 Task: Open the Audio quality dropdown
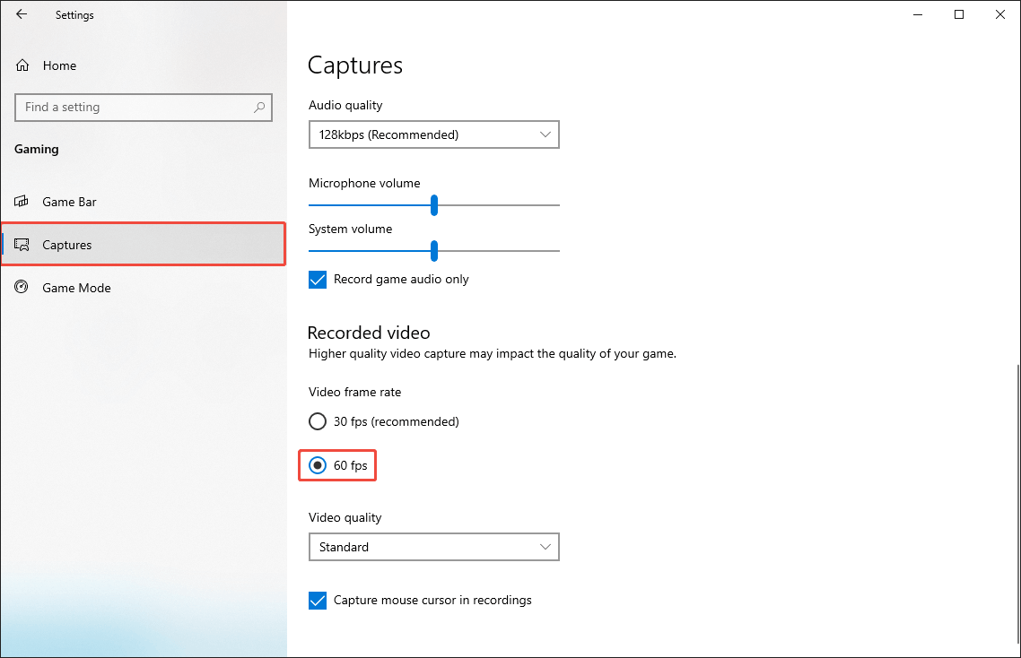pos(433,134)
